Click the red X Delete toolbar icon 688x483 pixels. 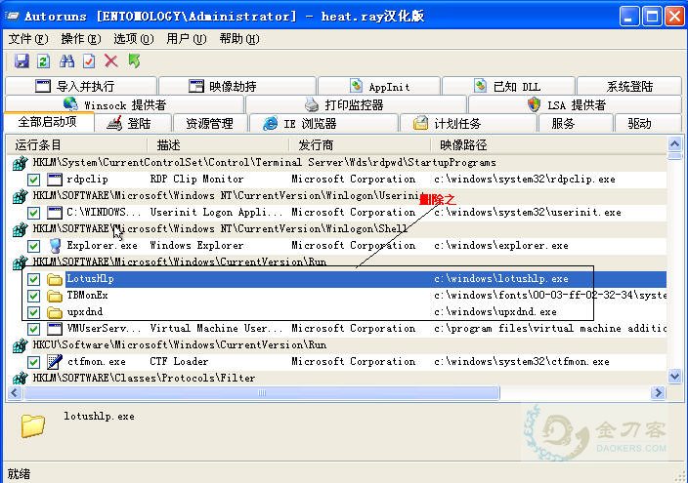(111, 60)
